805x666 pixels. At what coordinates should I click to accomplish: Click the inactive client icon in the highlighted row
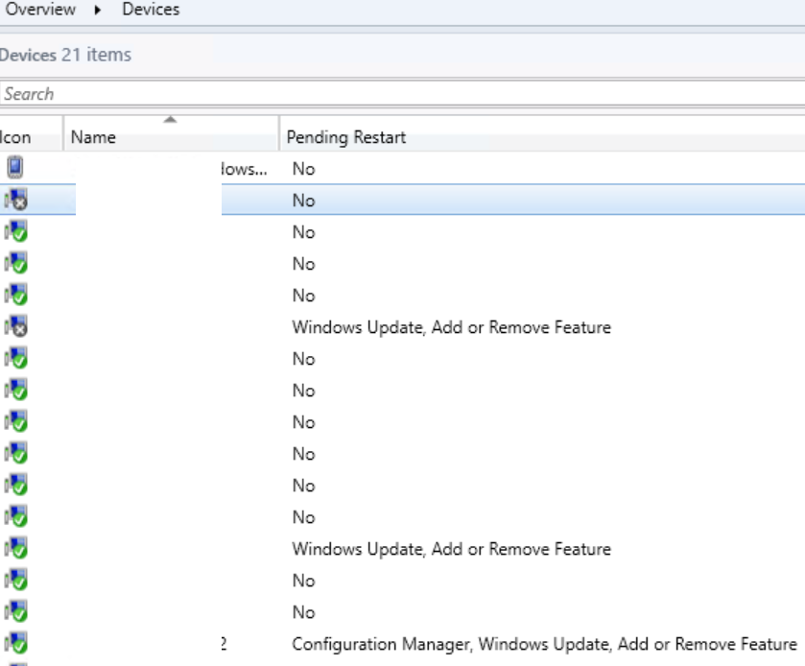16,200
